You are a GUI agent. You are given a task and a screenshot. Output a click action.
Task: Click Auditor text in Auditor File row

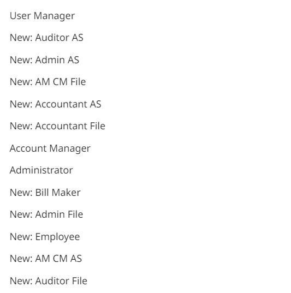pyautogui.click(x=52, y=281)
